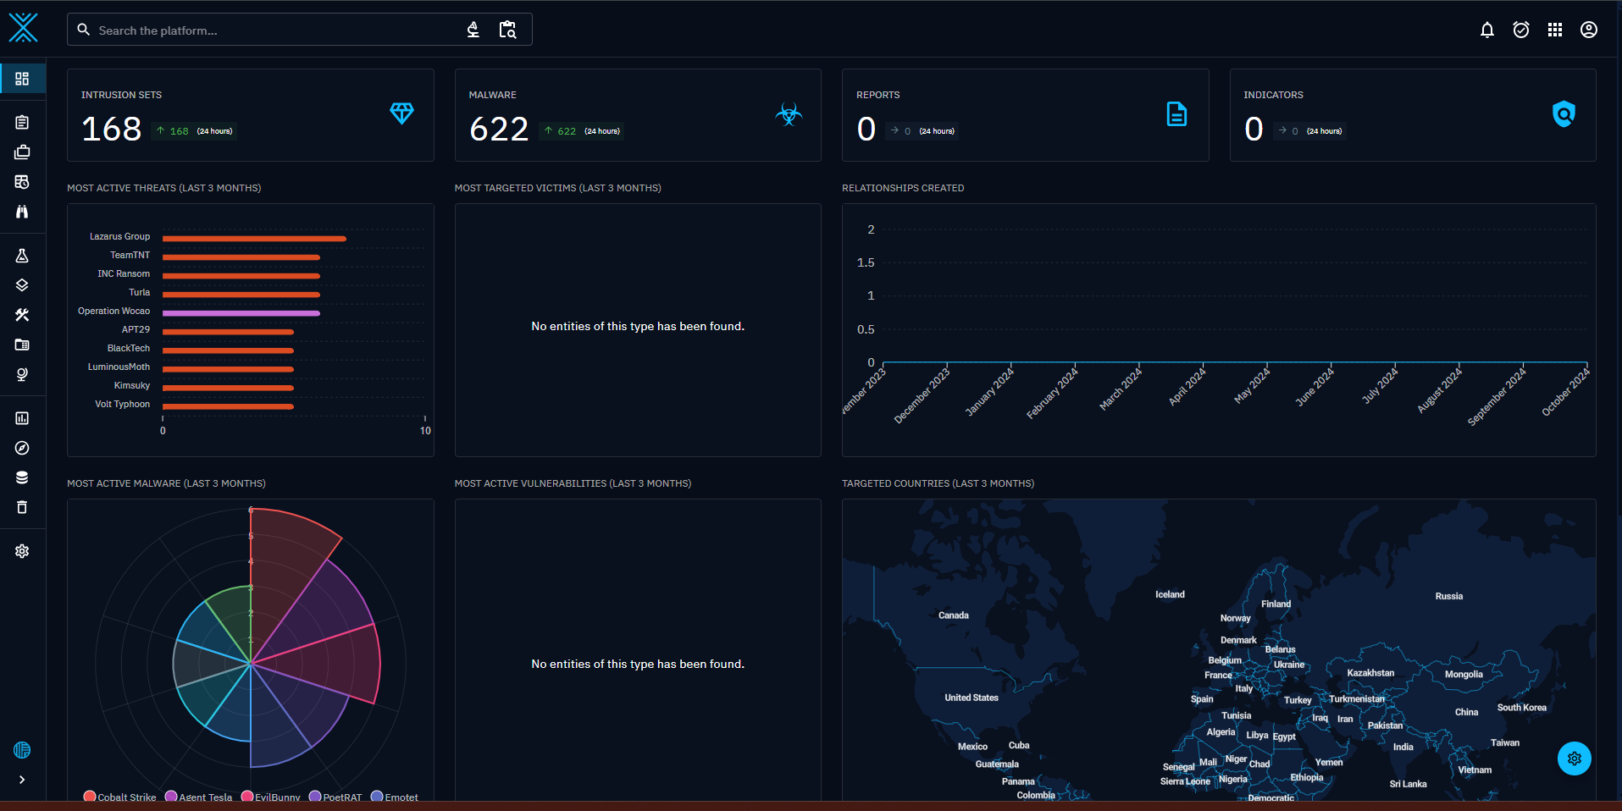
Task: Click the BlackTech label
Action: pos(129,348)
